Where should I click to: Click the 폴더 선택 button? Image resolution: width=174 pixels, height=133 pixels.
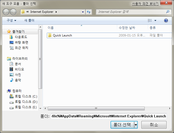(122, 125)
